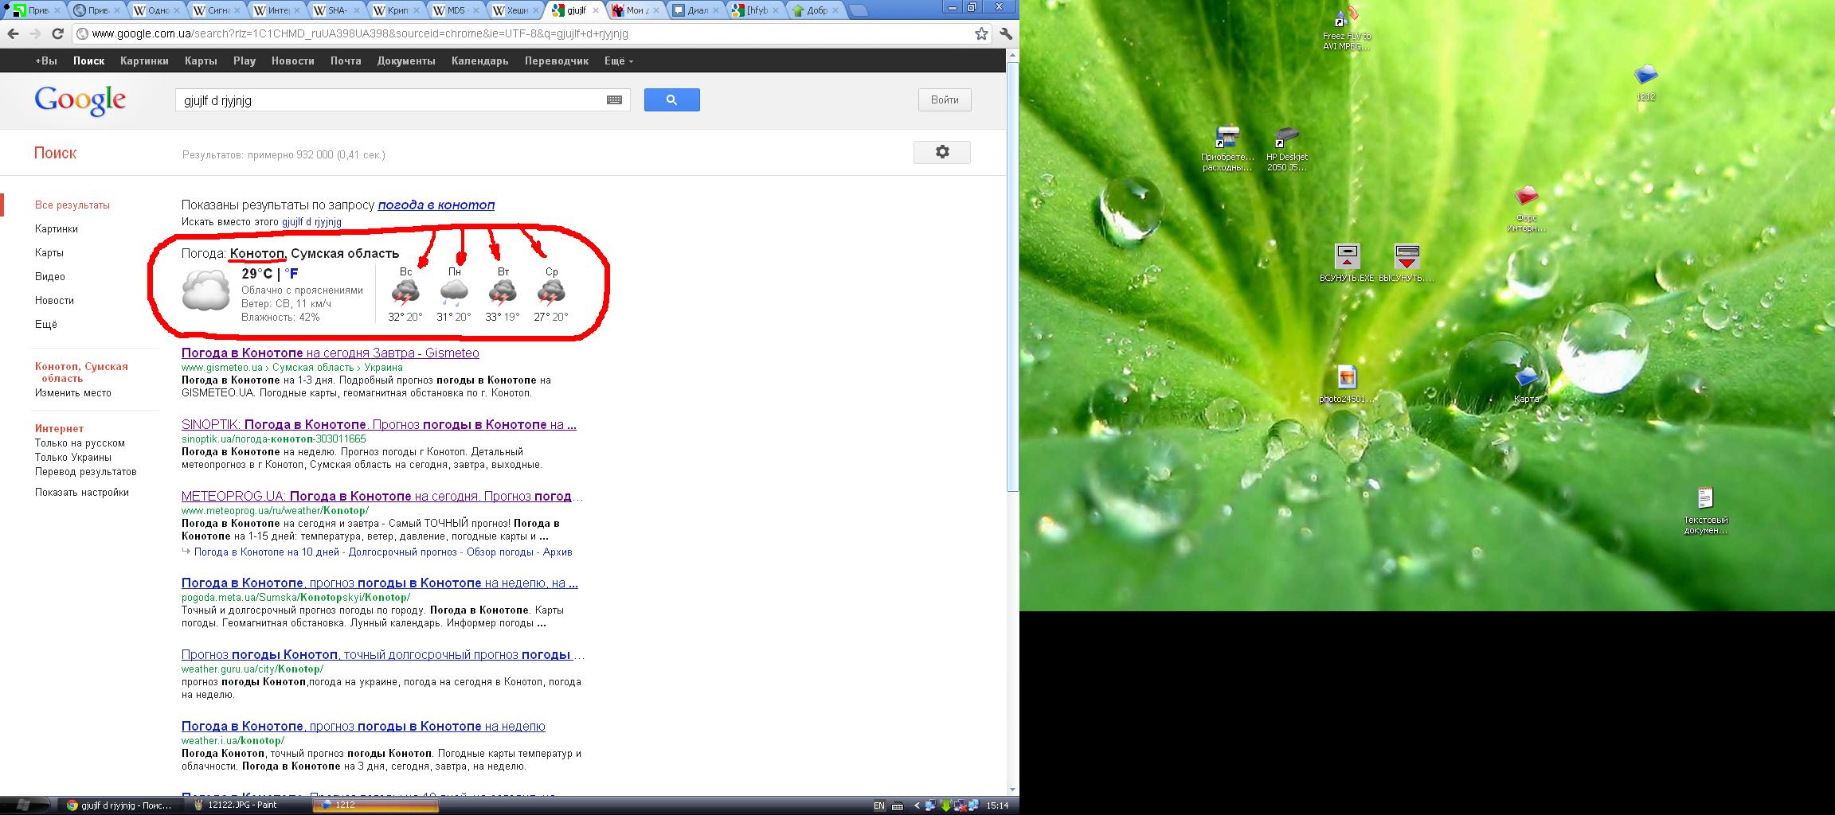1835x815 pixels.
Task: Open the photo24501 image file on desktop
Action: [x=1347, y=384]
